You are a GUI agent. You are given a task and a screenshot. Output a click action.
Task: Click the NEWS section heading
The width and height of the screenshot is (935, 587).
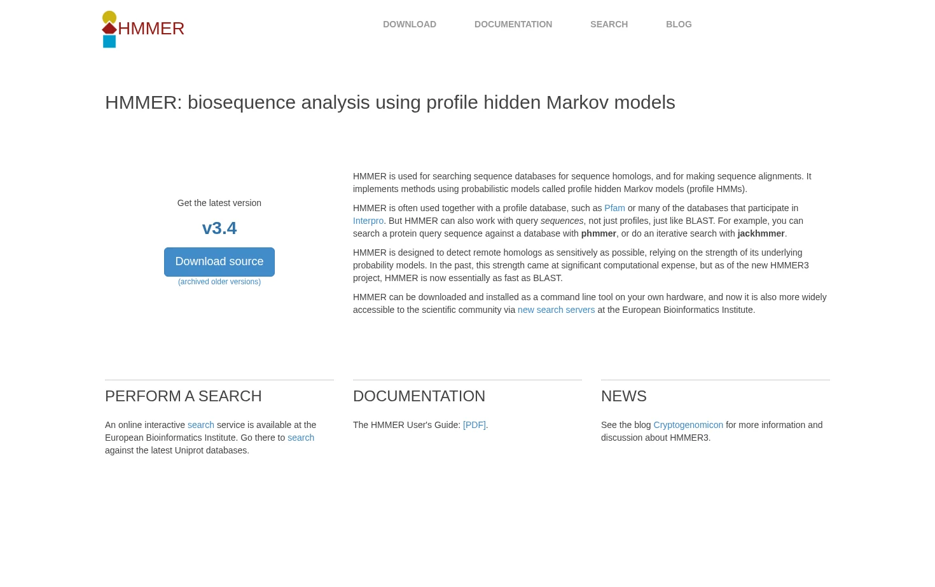coord(624,396)
